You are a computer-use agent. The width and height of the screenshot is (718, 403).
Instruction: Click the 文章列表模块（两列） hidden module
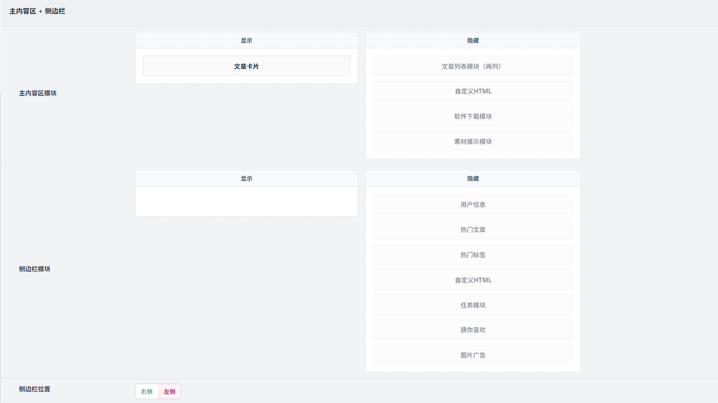click(x=473, y=66)
